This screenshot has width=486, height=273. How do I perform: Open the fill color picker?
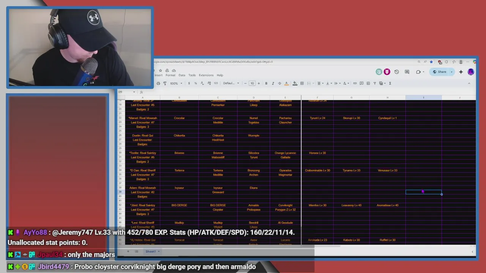point(295,83)
